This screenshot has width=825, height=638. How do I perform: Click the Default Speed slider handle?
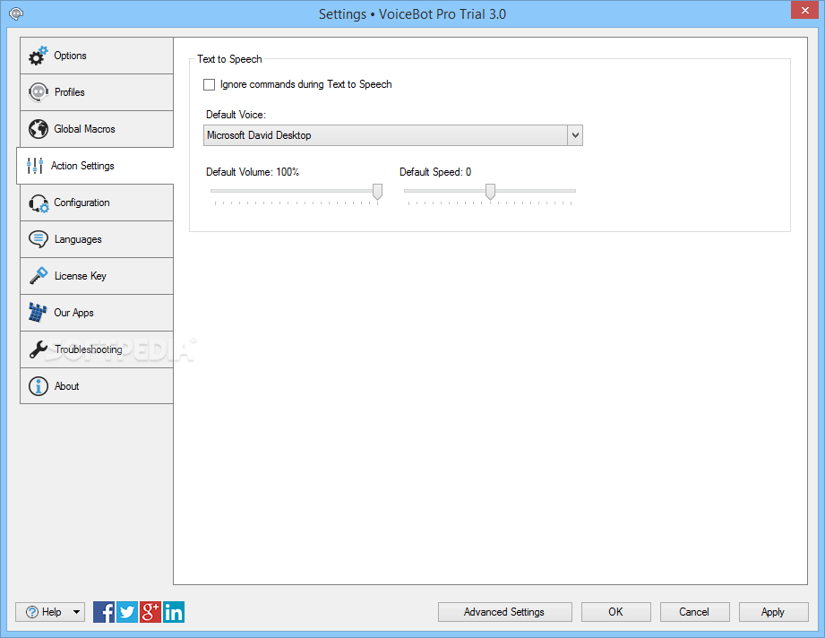490,192
